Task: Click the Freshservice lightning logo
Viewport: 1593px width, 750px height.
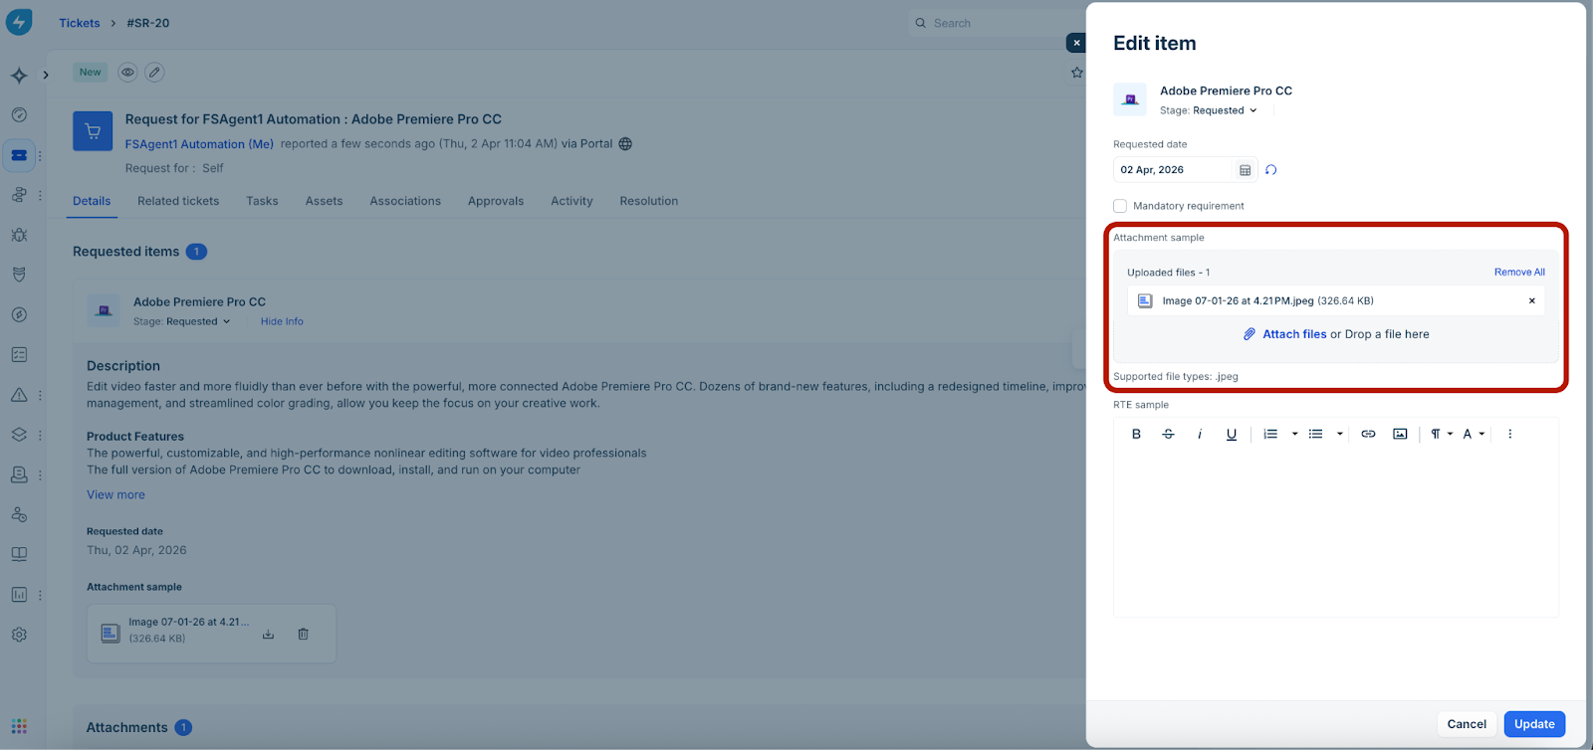Action: click(x=19, y=22)
